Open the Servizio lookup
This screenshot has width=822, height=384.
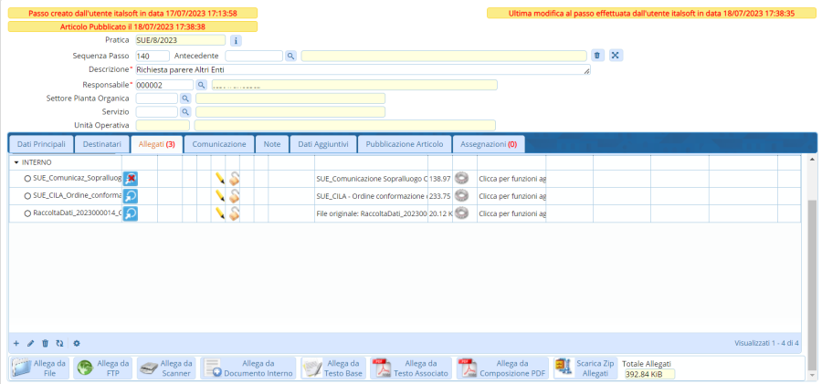pyautogui.click(x=184, y=112)
